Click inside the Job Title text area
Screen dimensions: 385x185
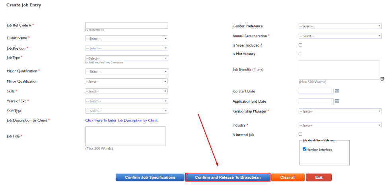click(125, 136)
